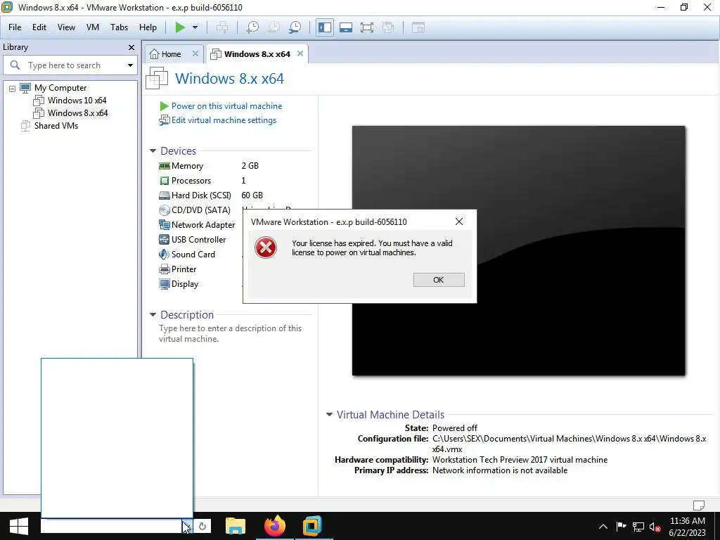Click the Printer device icon
Viewport: 720px width, 540px height.
tap(164, 269)
